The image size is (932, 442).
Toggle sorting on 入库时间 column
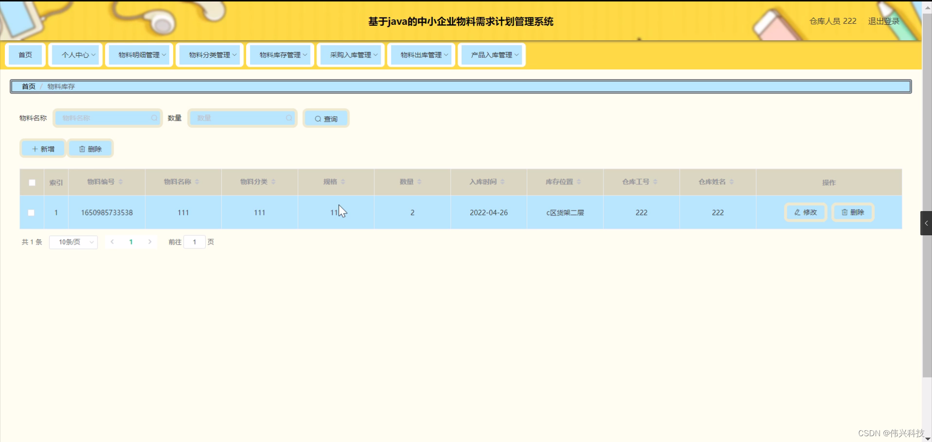coord(502,182)
